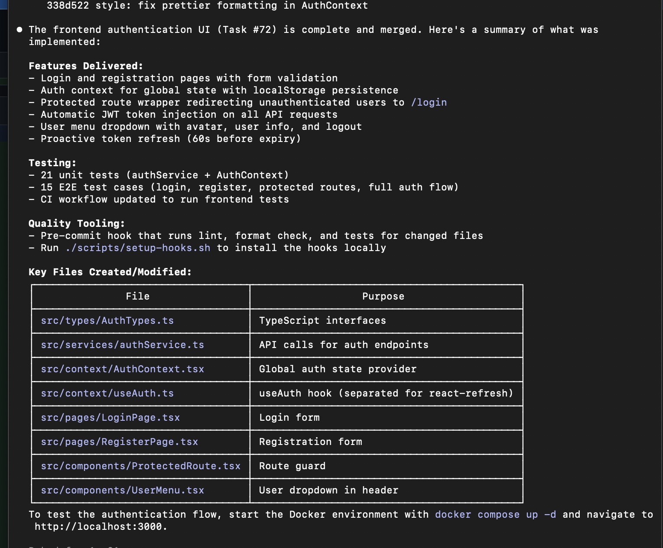Click the /login path link
Image resolution: width=663 pixels, height=548 pixels.
click(429, 103)
